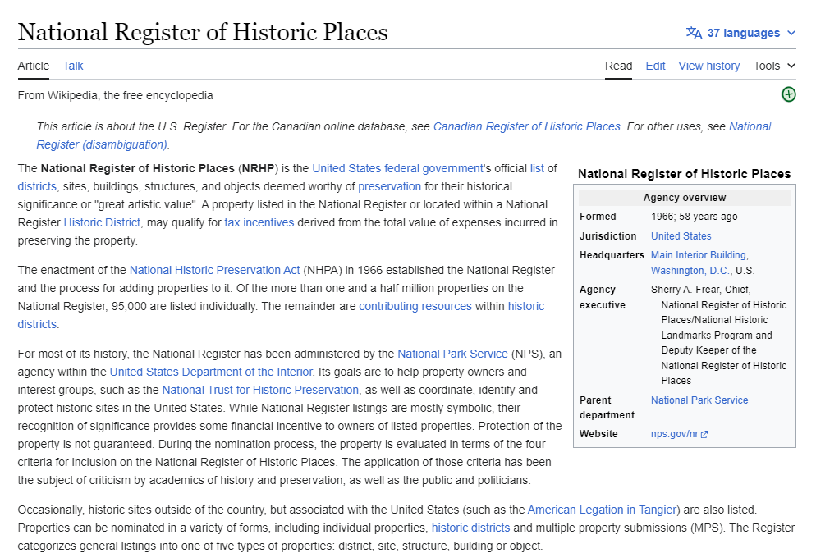Open National Park Service link in article body
This screenshot has width=816, height=553.
coord(453,354)
